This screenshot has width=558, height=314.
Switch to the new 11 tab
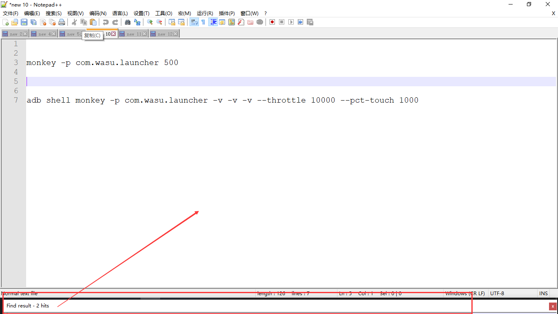tap(133, 34)
